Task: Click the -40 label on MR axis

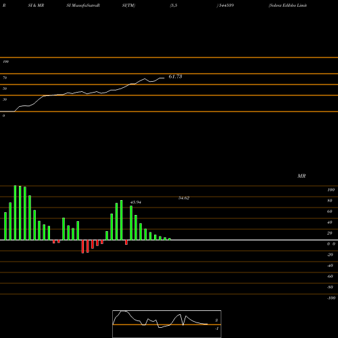Action: click(330, 266)
